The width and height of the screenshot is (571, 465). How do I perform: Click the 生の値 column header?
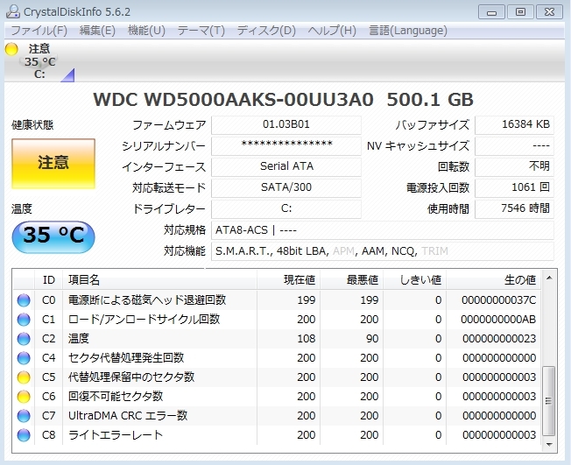(493, 280)
